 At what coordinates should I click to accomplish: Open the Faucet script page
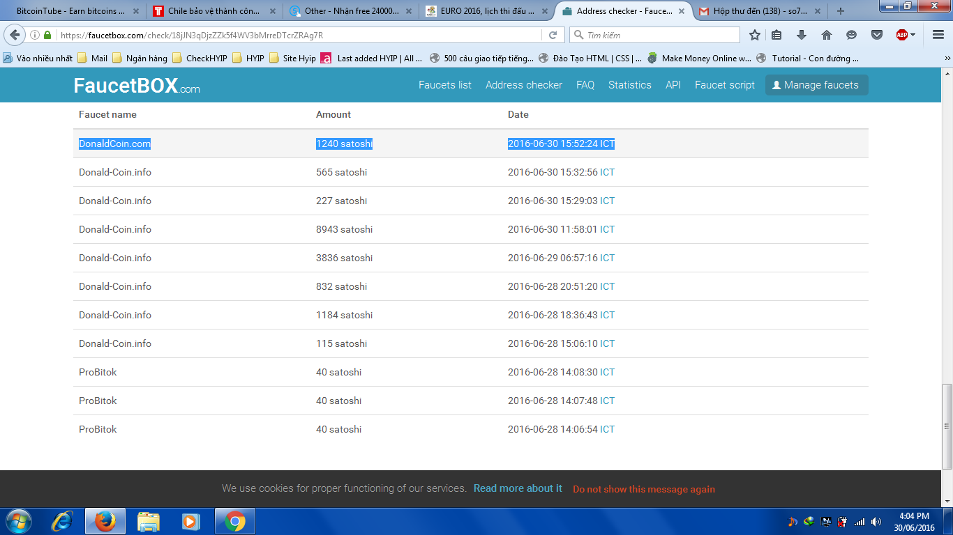[x=725, y=85]
